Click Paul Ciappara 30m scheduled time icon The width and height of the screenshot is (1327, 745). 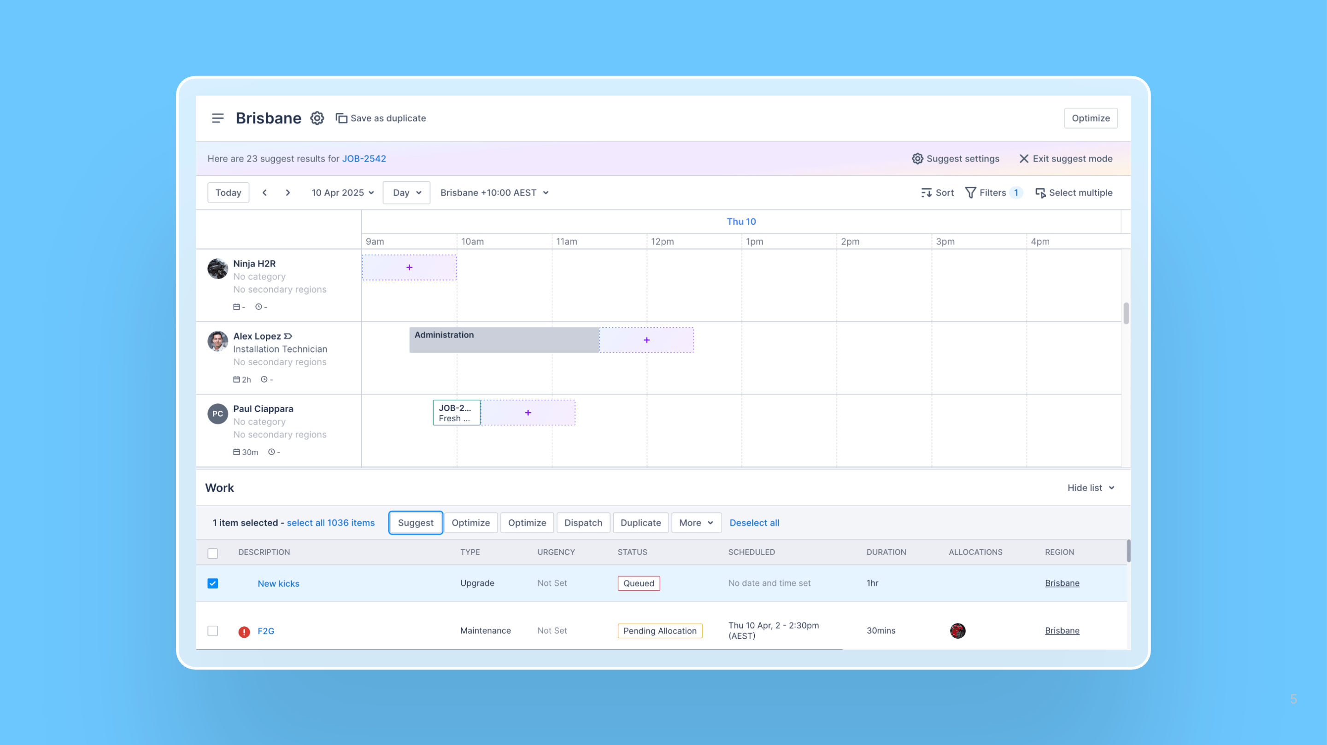click(x=236, y=452)
